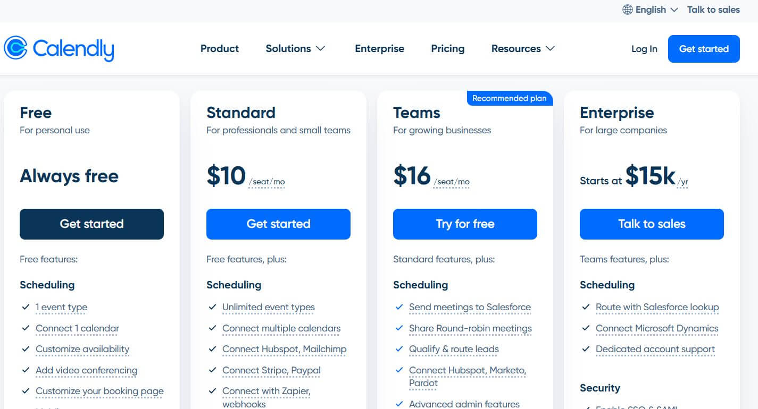Open the Product menu item
Image resolution: width=758 pixels, height=409 pixels.
(x=220, y=48)
